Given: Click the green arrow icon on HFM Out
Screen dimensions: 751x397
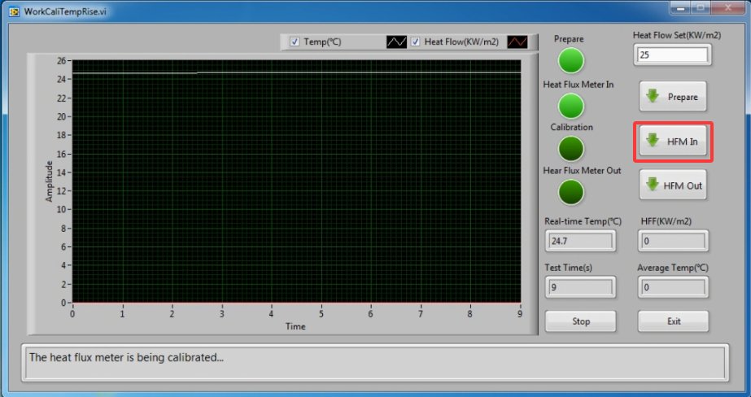Looking at the screenshot, I should pos(652,184).
